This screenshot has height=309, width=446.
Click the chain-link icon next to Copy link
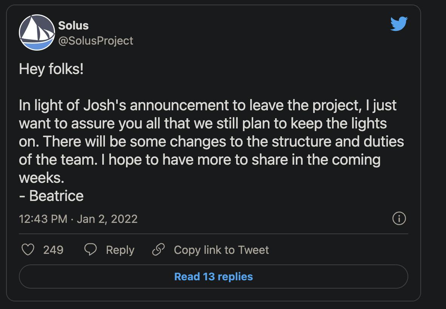(x=158, y=249)
